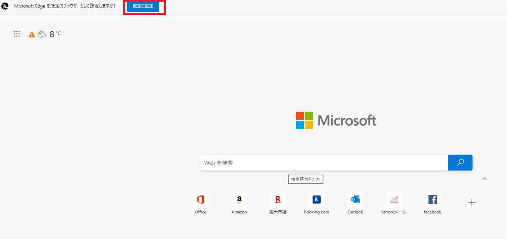Add a new site with plus icon
Viewport: 507px width, 239px height.
471,203
